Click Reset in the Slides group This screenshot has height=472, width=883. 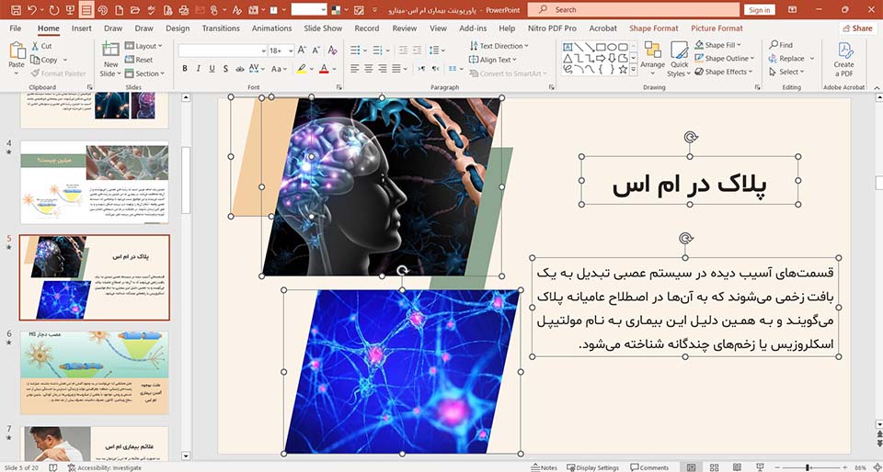click(139, 60)
